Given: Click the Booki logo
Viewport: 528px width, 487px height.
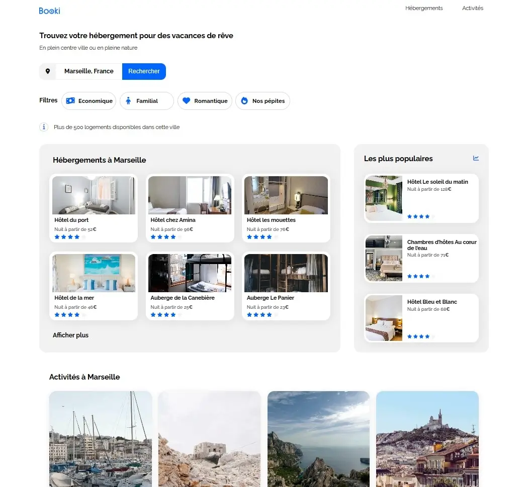Looking at the screenshot, I should (49, 11).
